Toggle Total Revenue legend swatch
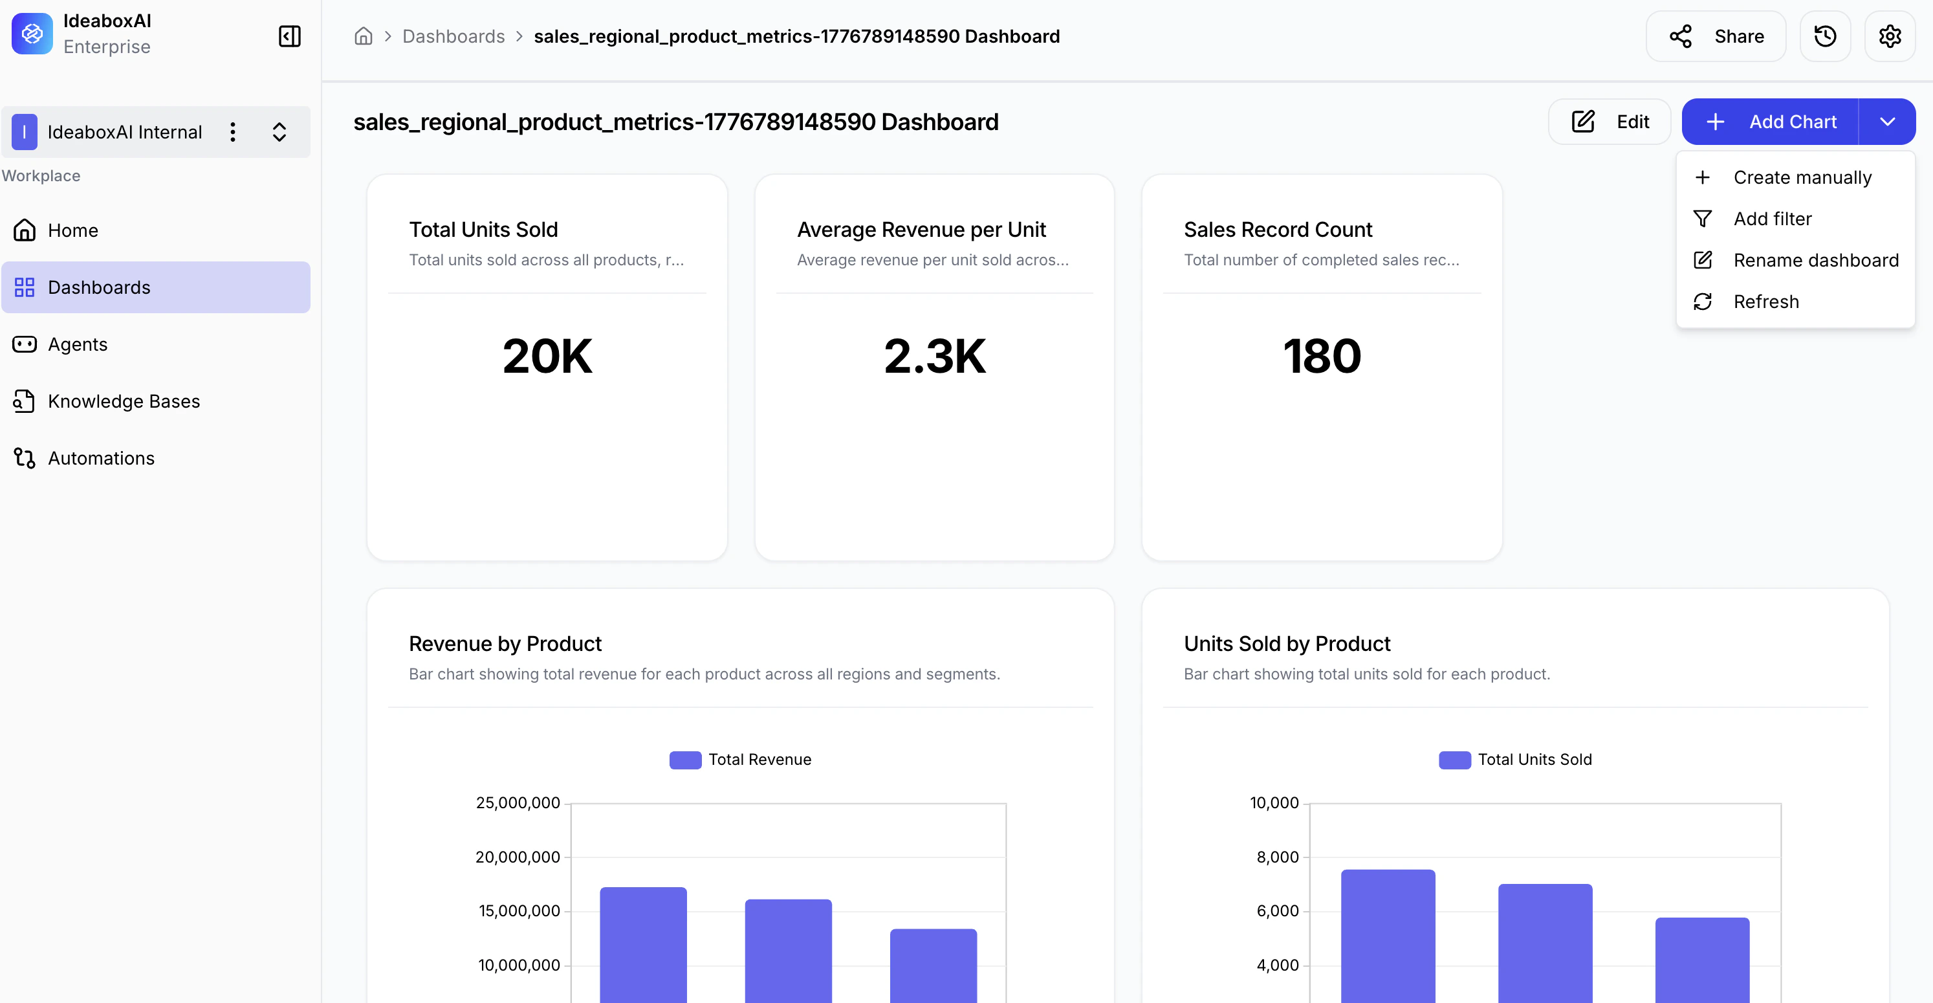 point(685,760)
